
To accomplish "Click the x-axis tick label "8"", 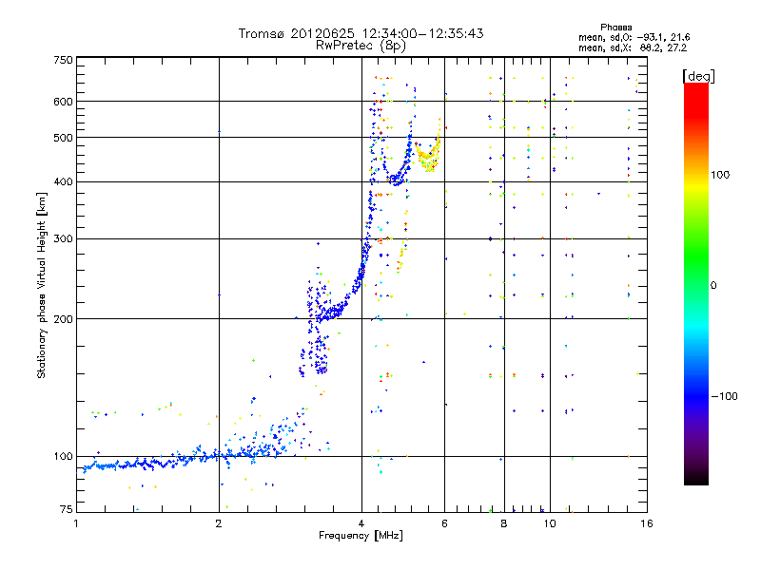I will coord(504,523).
